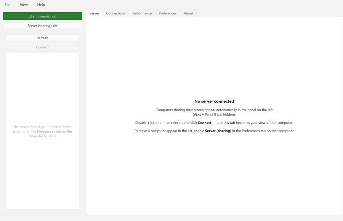Toggle the green Client (viewer) button

(x=42, y=16)
